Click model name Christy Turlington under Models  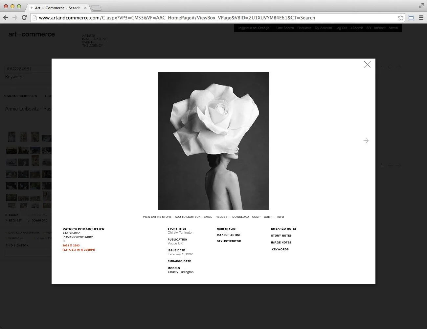pyautogui.click(x=181, y=272)
